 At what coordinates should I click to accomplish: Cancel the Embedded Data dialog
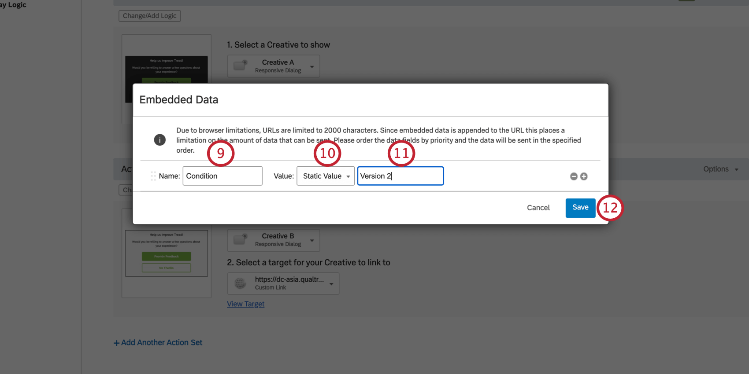pyautogui.click(x=538, y=208)
